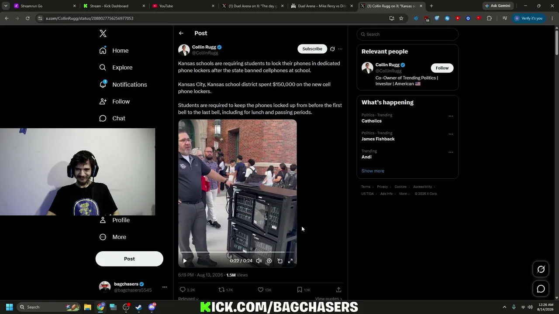
Task: Seek on the video progress bar
Action: tap(238, 252)
